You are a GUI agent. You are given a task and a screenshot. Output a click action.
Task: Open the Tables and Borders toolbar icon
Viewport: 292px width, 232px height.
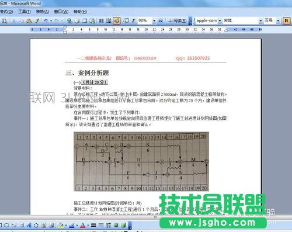pyautogui.click(x=77, y=20)
